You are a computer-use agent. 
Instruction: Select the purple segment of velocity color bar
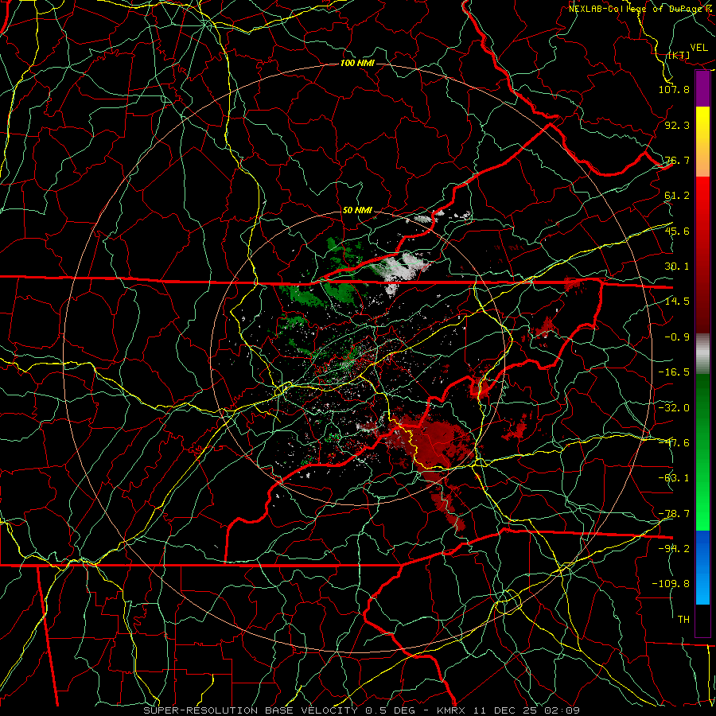(702, 88)
